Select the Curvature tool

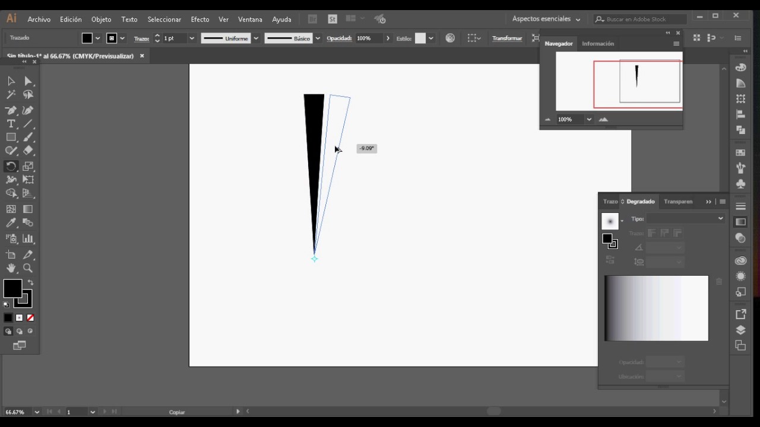28,110
